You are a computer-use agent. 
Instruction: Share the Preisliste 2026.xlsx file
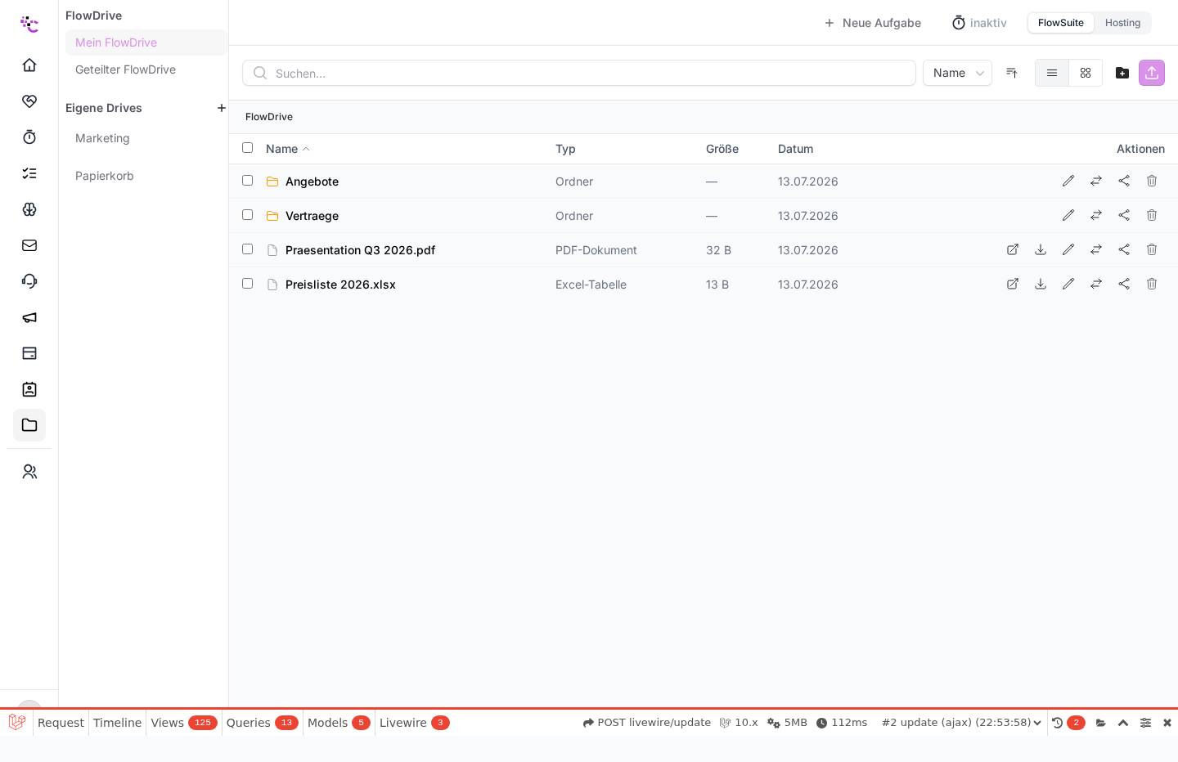pyautogui.click(x=1124, y=284)
